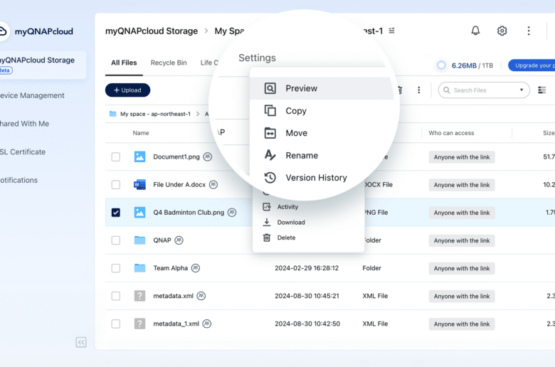Switch to the All Files tab
Screen dimensions: 555x367
(x=124, y=63)
